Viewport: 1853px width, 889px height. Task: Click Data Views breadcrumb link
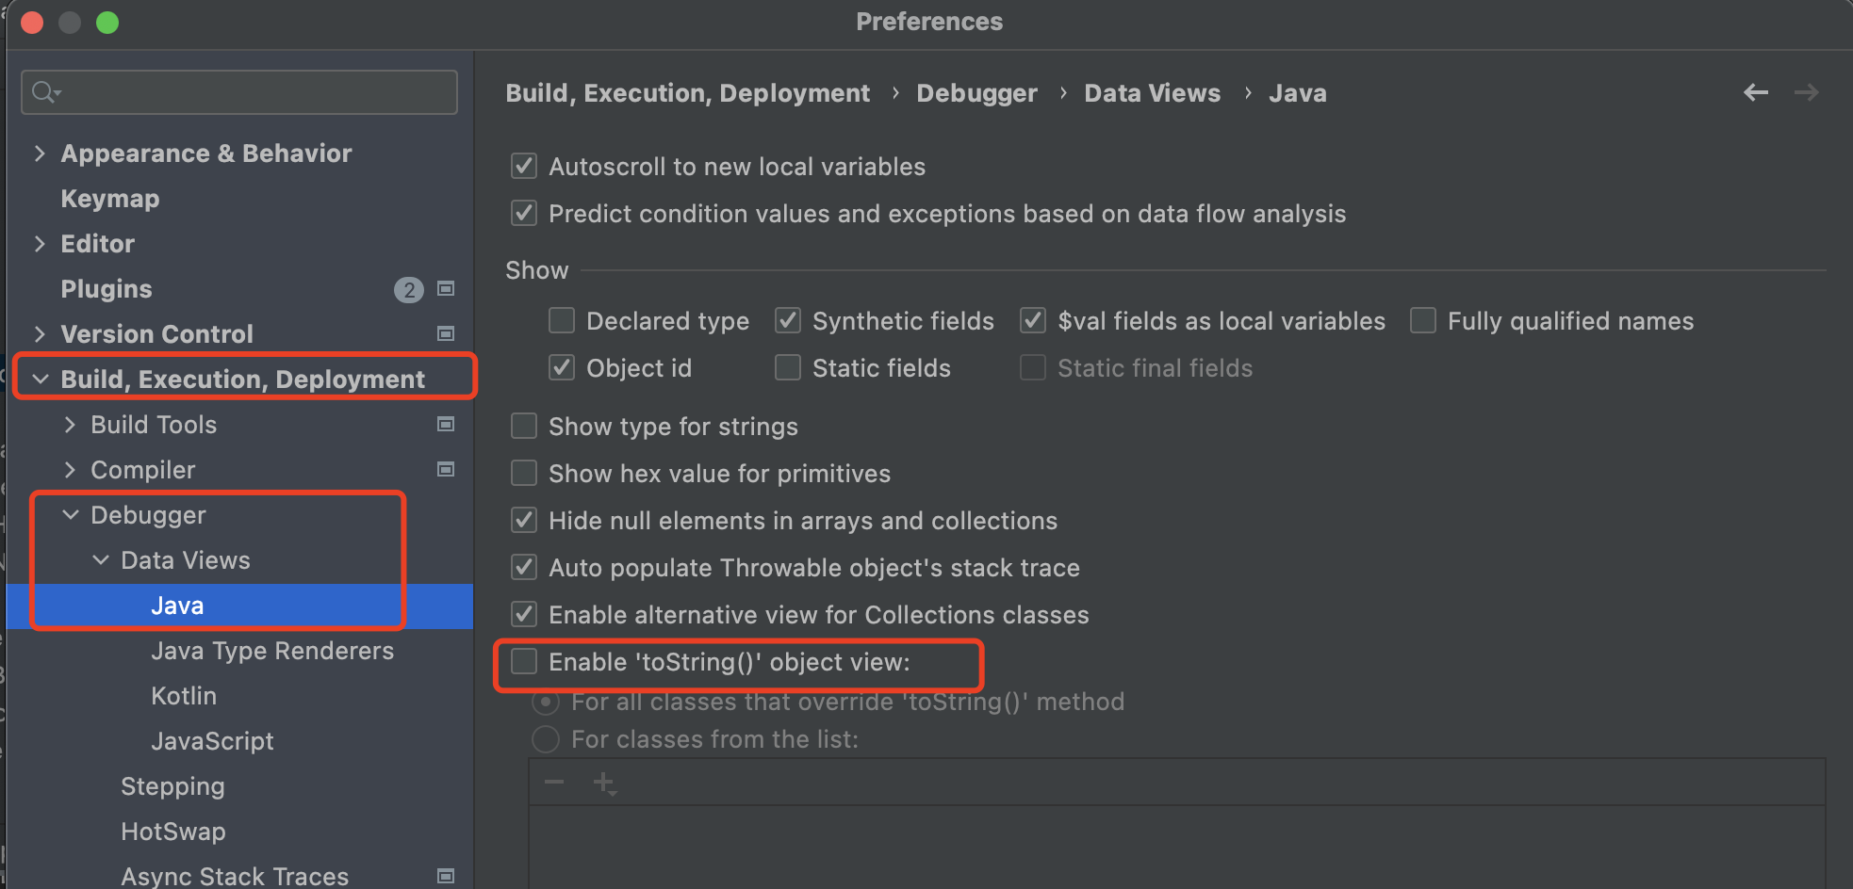(1152, 93)
